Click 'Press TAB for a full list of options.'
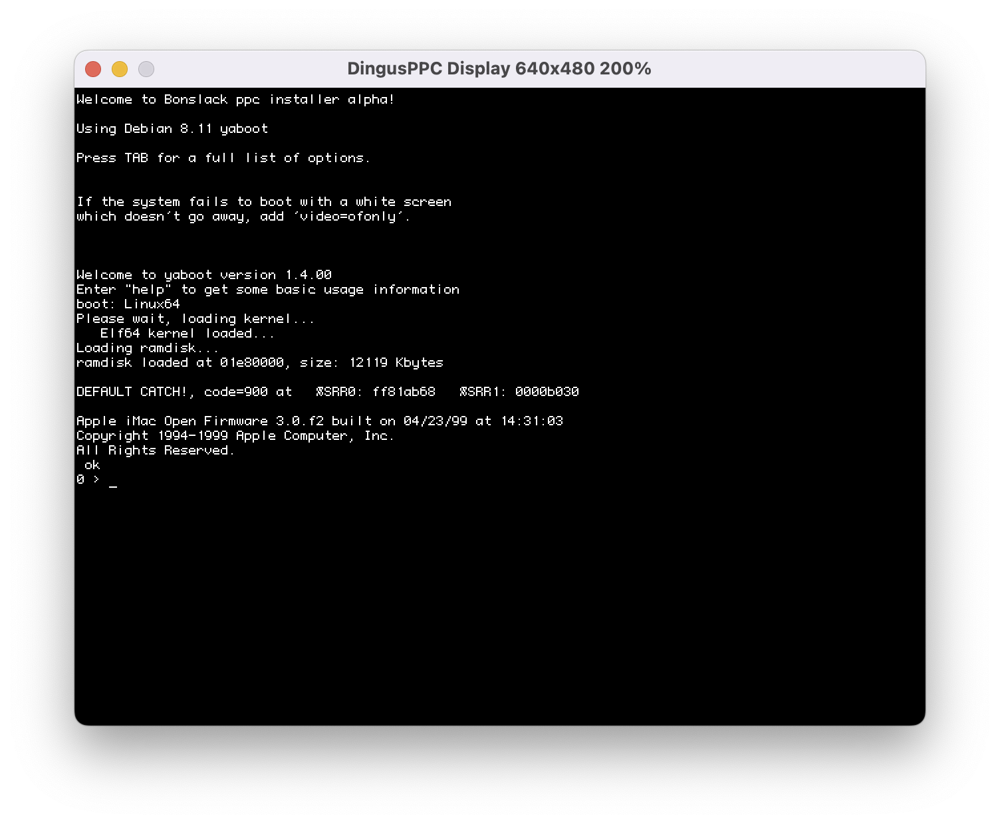 coord(223,158)
